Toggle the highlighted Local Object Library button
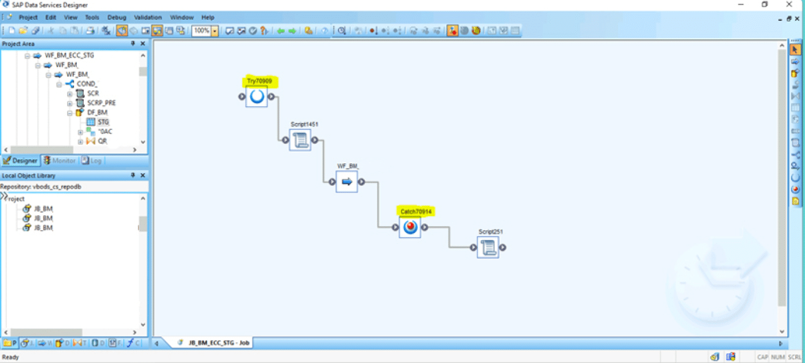This screenshot has width=805, height=363. click(122, 31)
